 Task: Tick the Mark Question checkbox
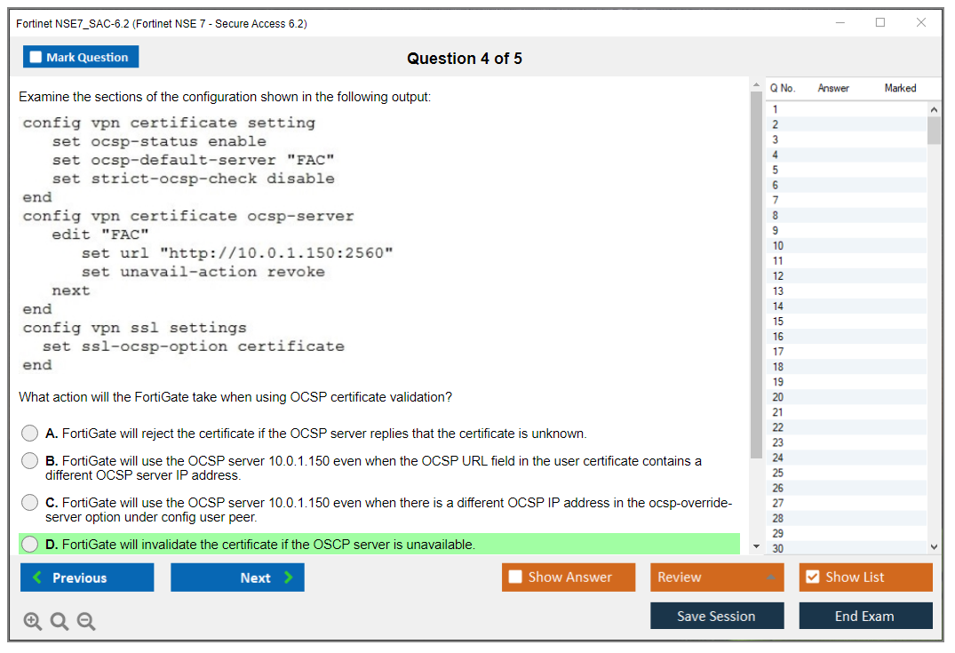click(x=36, y=57)
